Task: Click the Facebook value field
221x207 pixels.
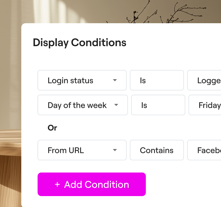Action: 205,150
